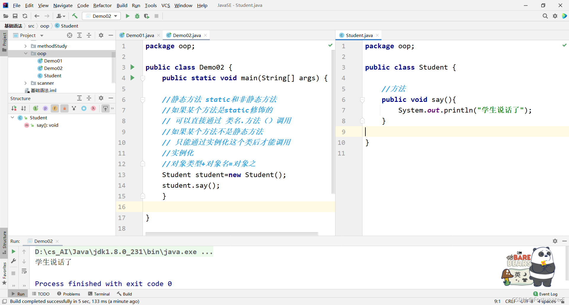Navigate forward with the right arrow
569x305 pixels.
point(47,16)
